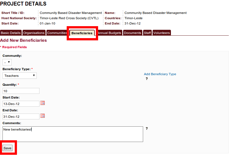Open the Beneficiary Type dropdown showing Teachers
This screenshot has width=229, height=157.
coord(19,75)
